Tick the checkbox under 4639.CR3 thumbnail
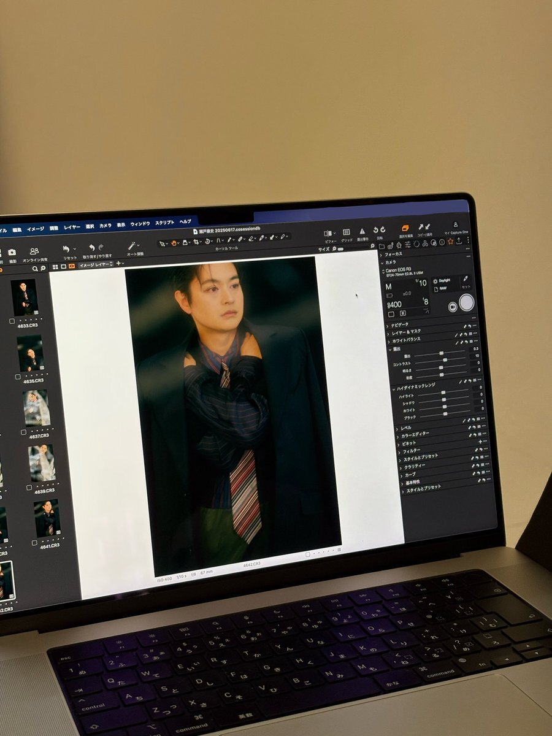 (x=29, y=487)
